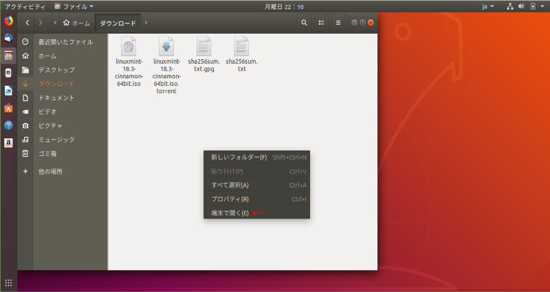Go to ホーム in the sidebar
This screenshot has height=292, width=550.
point(63,56)
